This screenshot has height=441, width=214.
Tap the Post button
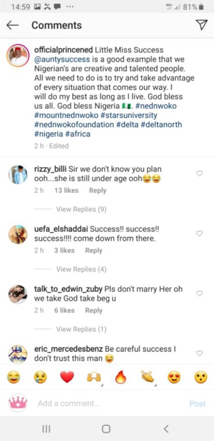tap(198, 404)
